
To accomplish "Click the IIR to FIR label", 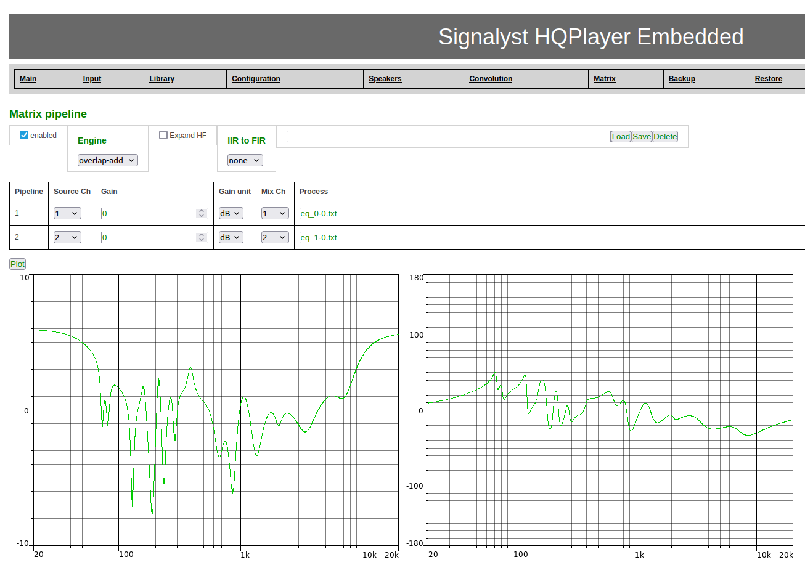I will [x=247, y=140].
